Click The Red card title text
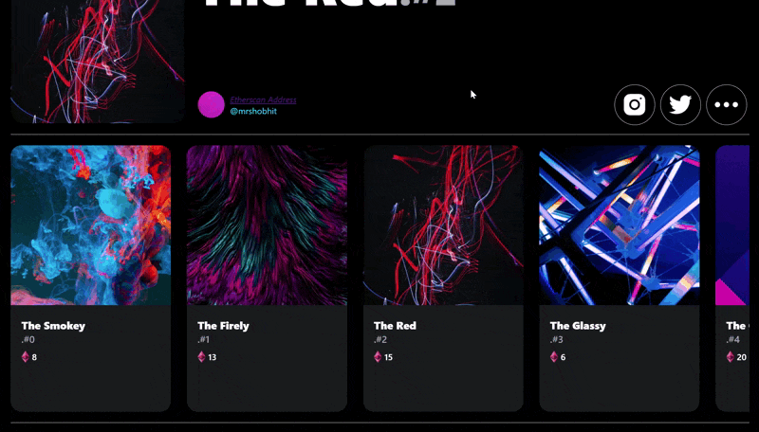Viewport: 759px width, 432px height. pos(395,326)
